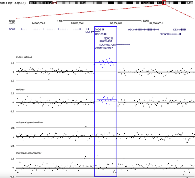This screenshot has height=178, width=195.
Task: Click the TGDS gene label
Action: (x=98, y=29)
